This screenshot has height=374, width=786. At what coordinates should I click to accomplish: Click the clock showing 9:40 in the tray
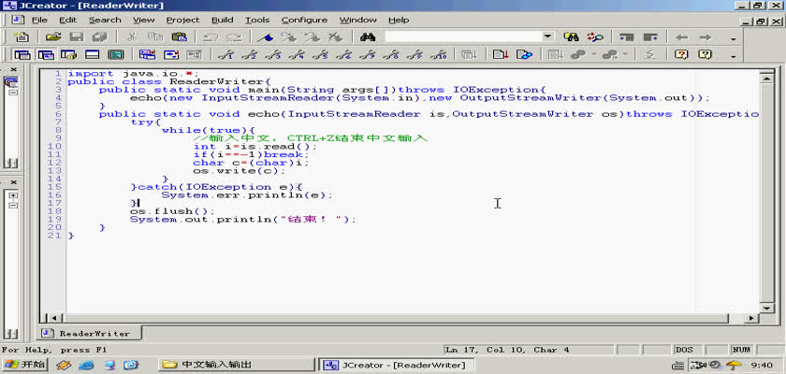coord(762,365)
